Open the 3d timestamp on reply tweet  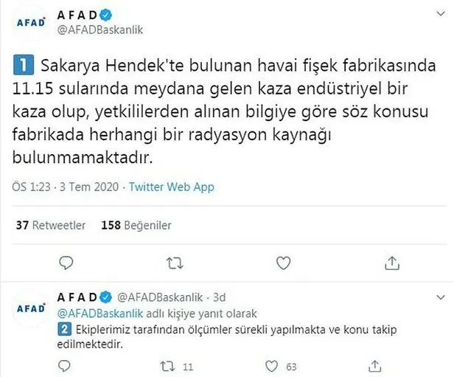tap(220, 297)
